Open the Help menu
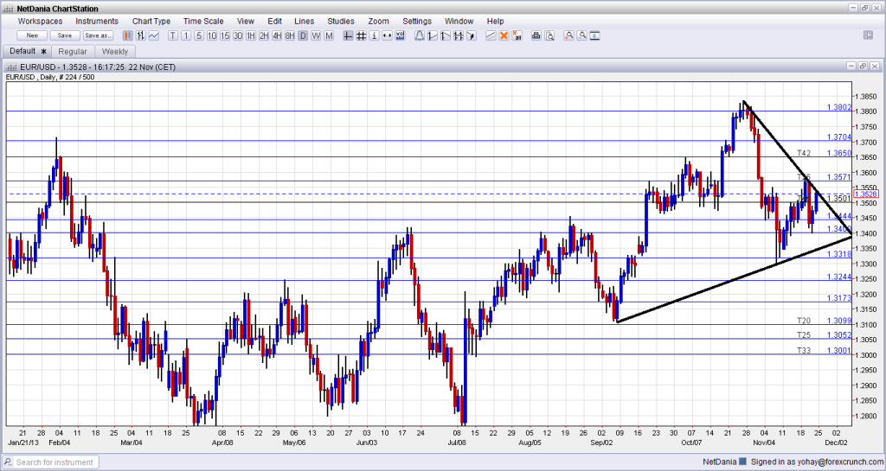886x471 pixels. pos(496,21)
